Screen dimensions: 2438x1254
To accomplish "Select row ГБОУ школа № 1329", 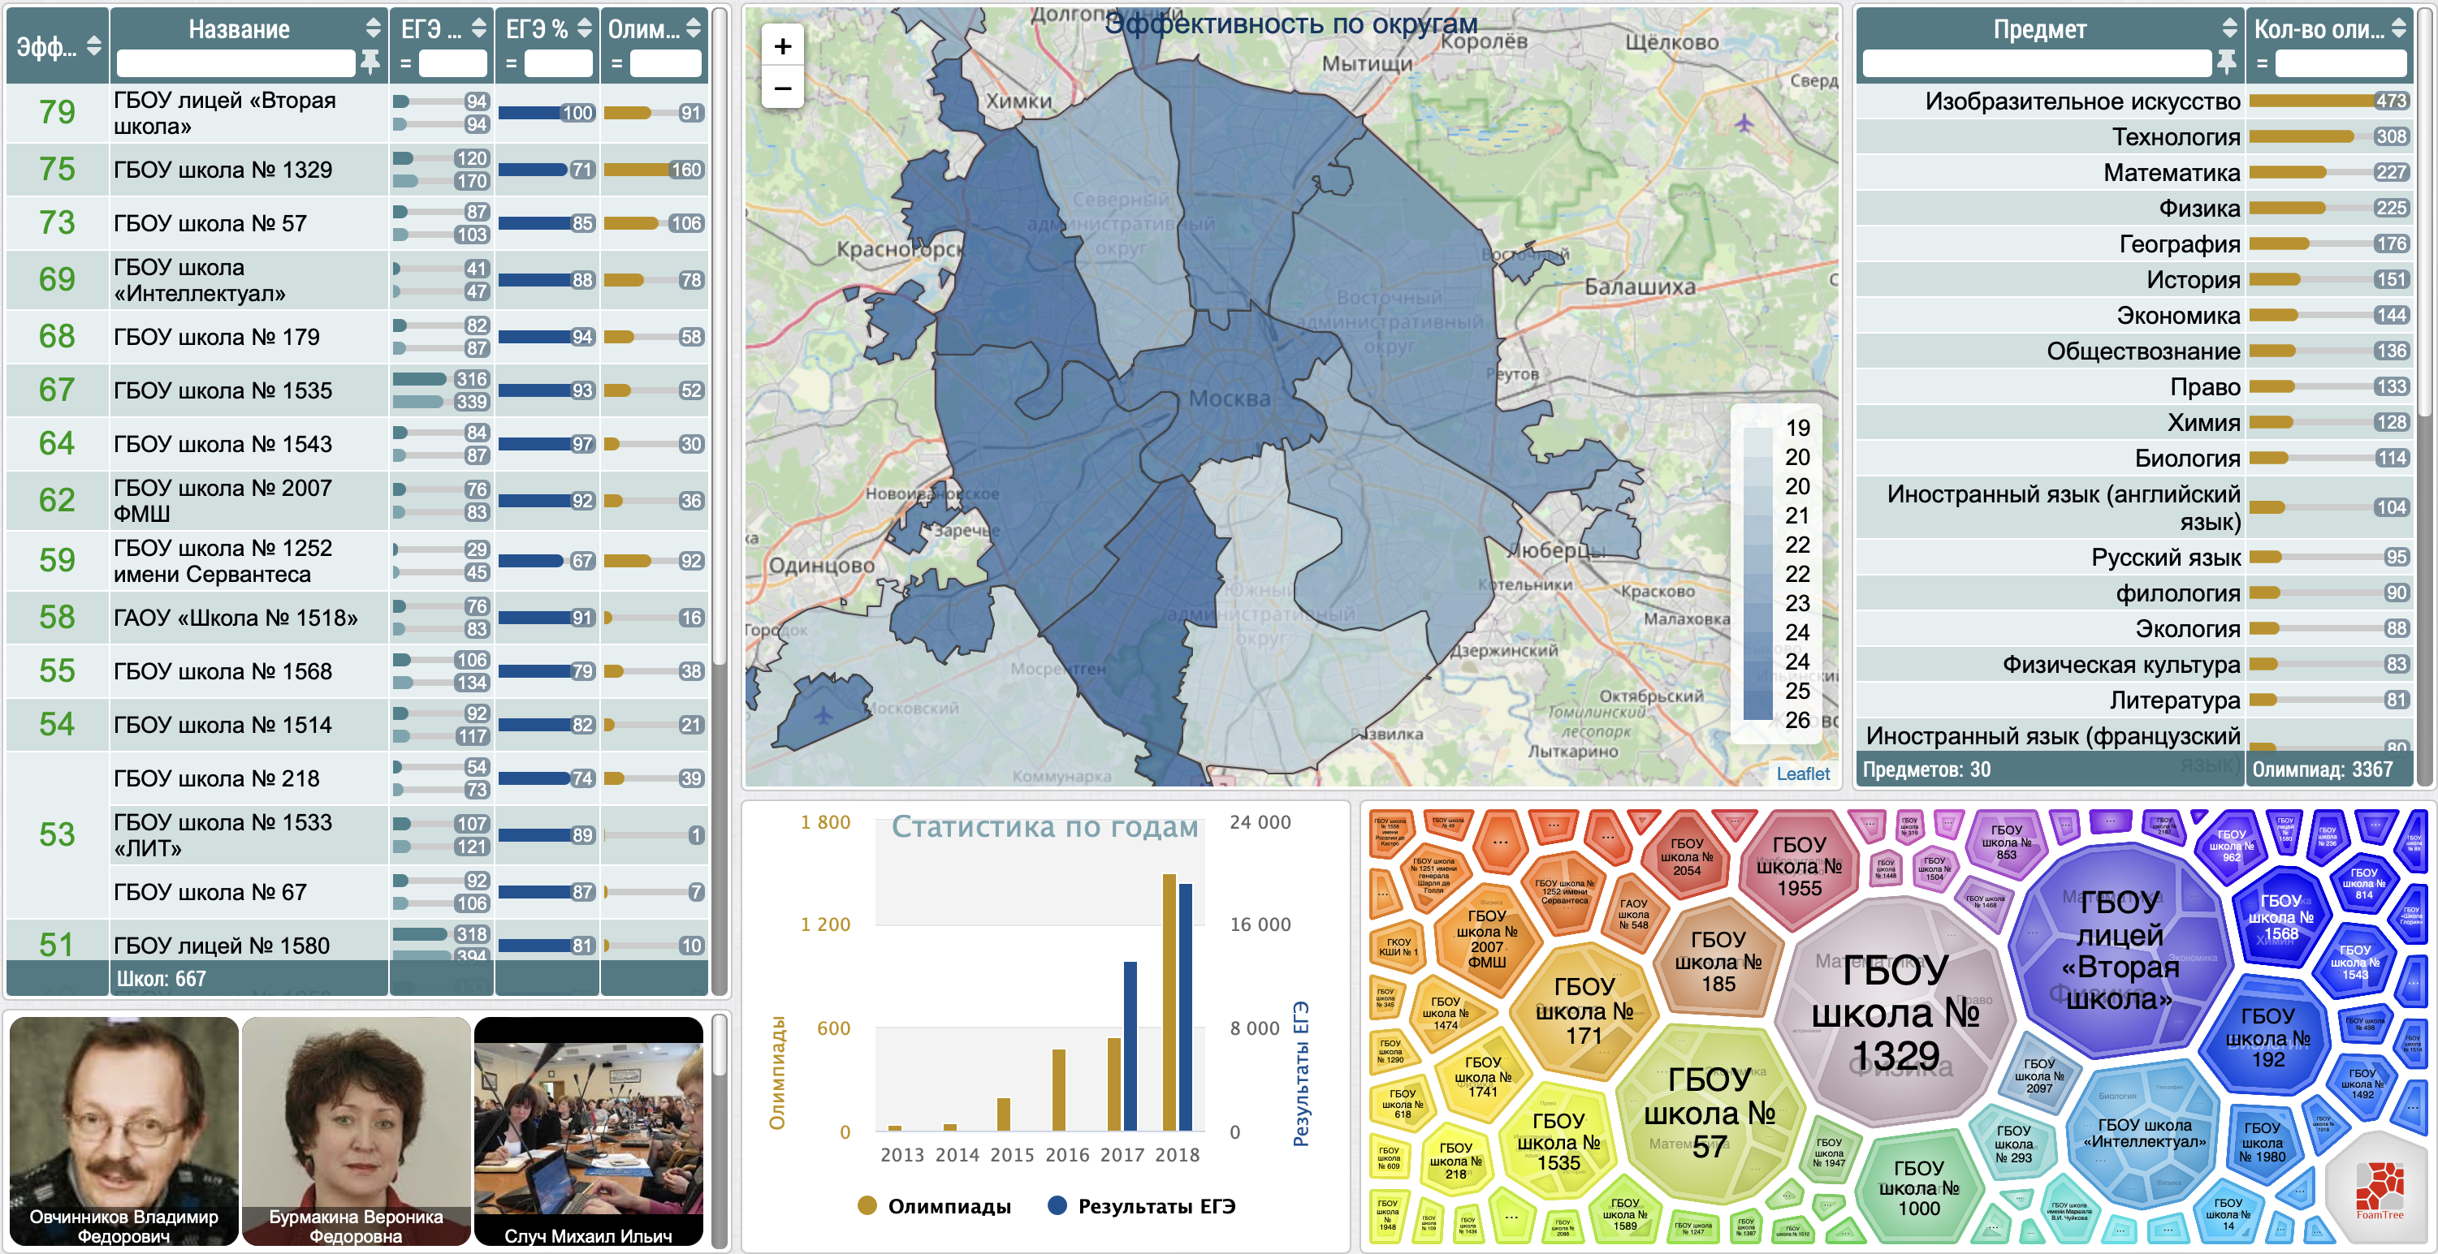I will pyautogui.click(x=358, y=170).
